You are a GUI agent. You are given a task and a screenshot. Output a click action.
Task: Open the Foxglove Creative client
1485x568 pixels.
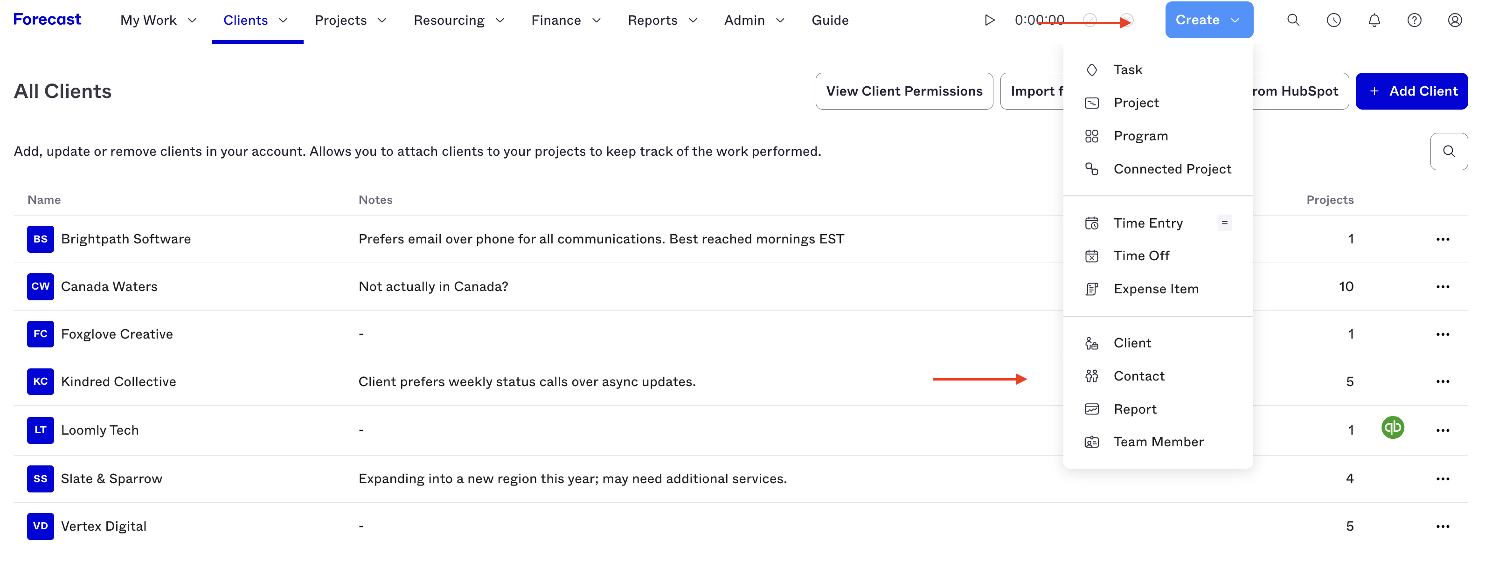click(x=117, y=334)
